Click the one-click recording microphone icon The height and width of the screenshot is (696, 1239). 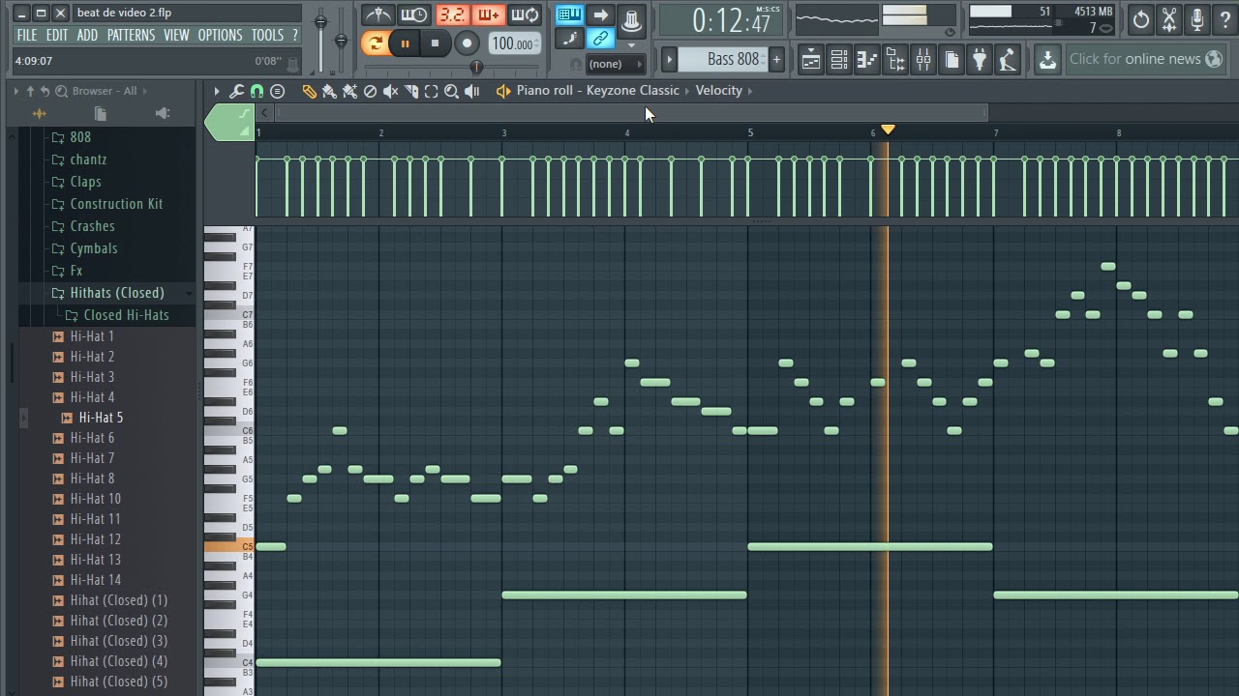tap(1197, 19)
